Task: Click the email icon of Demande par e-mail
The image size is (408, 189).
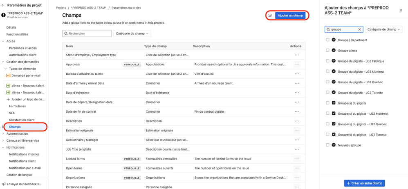Action: (x=7, y=76)
